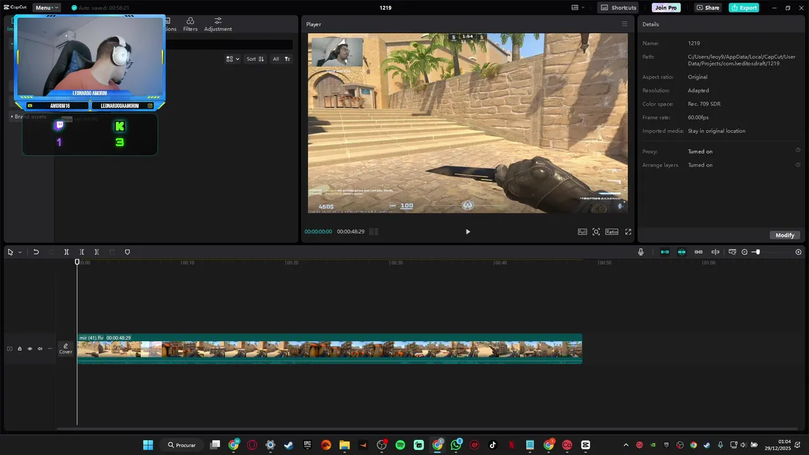Click the Frame rate value 60.00fps
The width and height of the screenshot is (809, 455).
(x=698, y=118)
